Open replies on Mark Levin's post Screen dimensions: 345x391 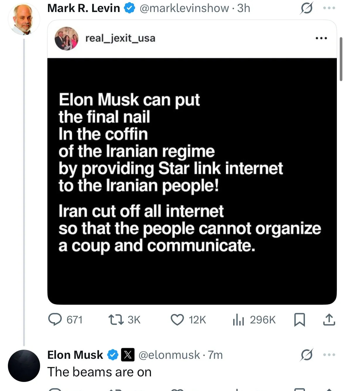pos(65,320)
